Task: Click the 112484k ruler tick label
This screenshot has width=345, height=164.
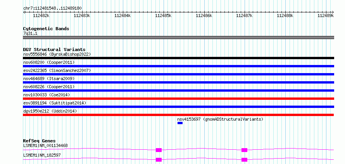Action: click(122, 15)
